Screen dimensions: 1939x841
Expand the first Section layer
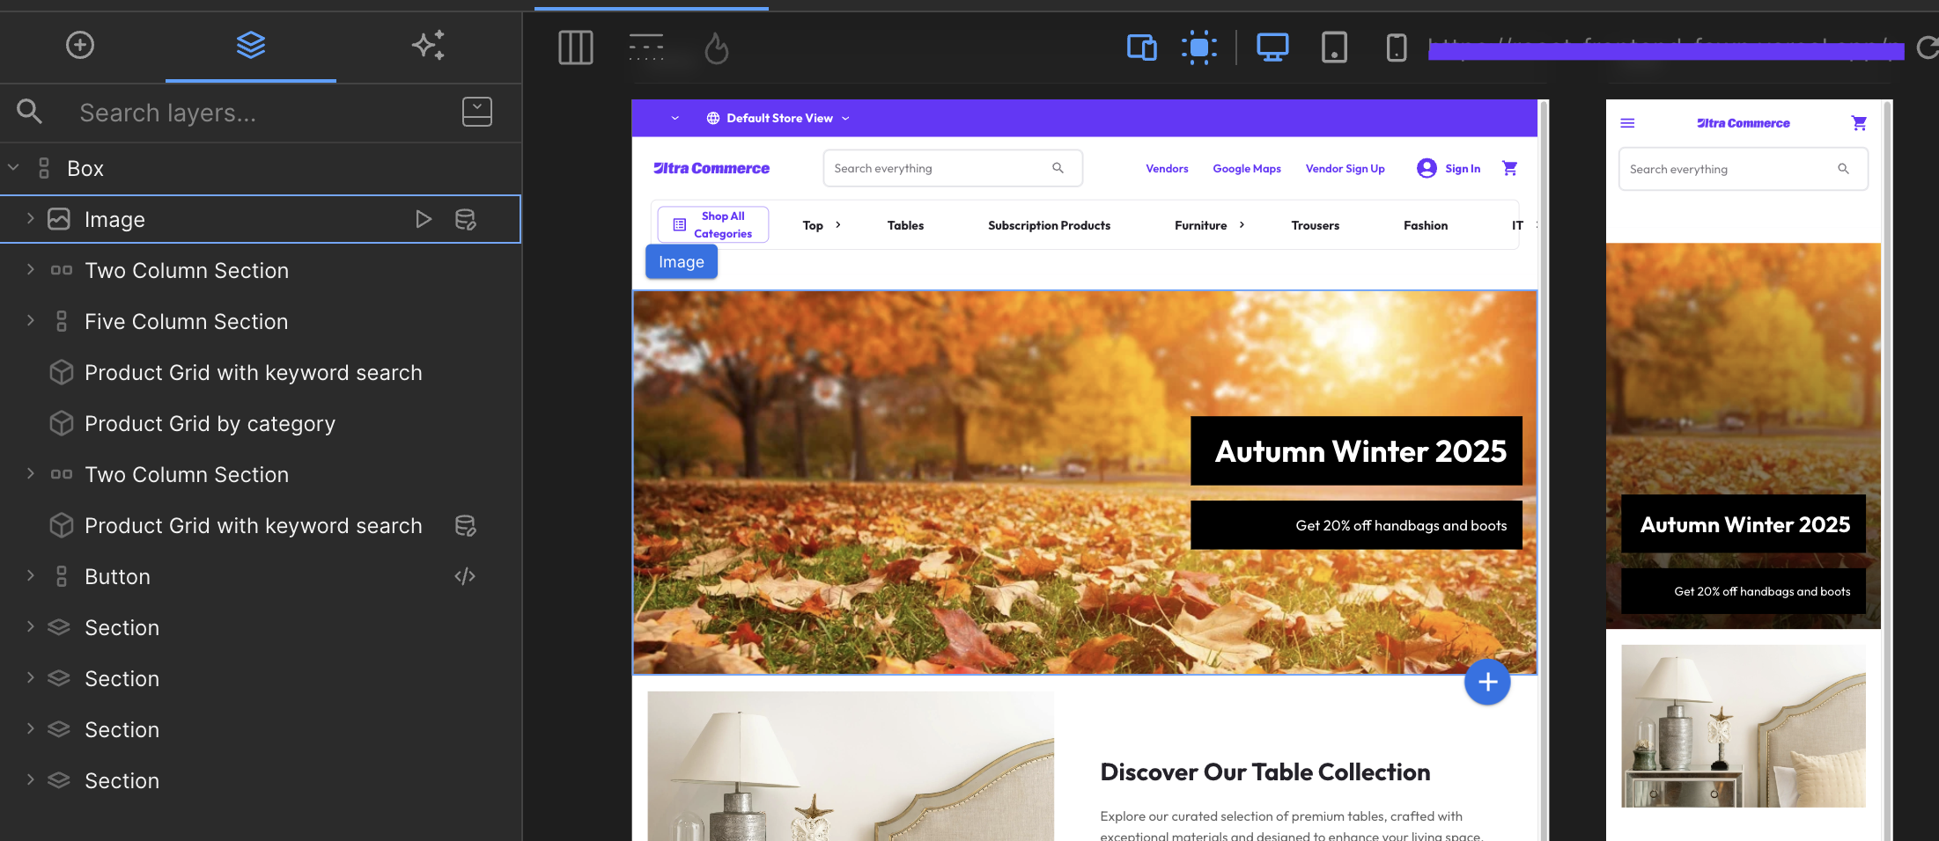[31, 626]
